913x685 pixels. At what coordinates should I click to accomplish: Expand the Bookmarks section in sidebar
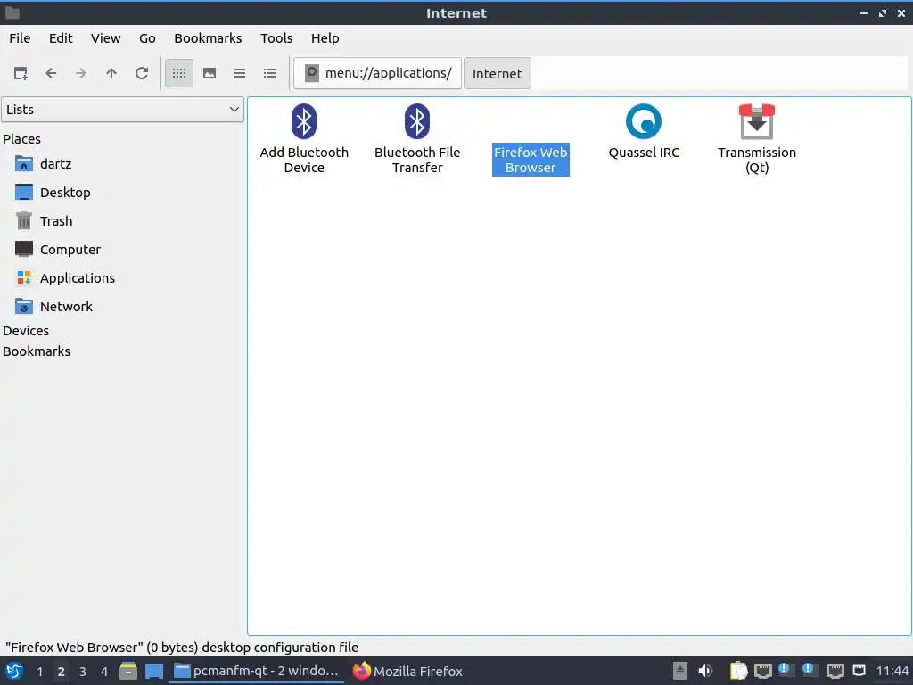[37, 351]
